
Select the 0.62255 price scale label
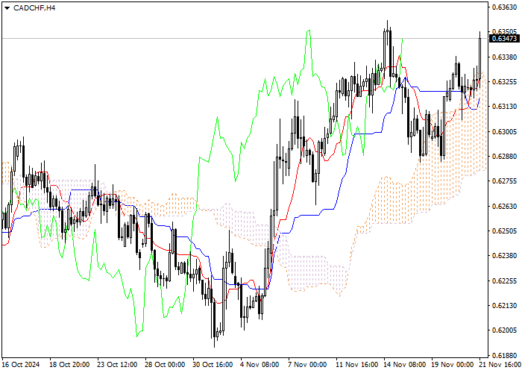[504, 281]
